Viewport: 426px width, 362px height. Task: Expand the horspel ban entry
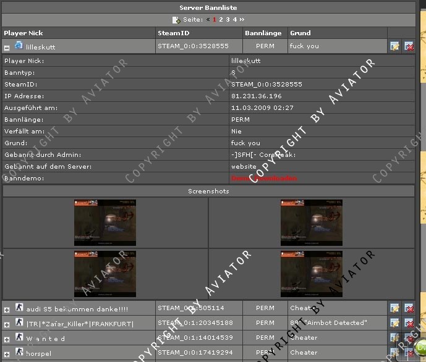pyautogui.click(x=7, y=354)
